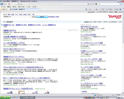124x99 pixels.
Task: Click the blue Help icon in command bar
Action: [x=120, y=9]
